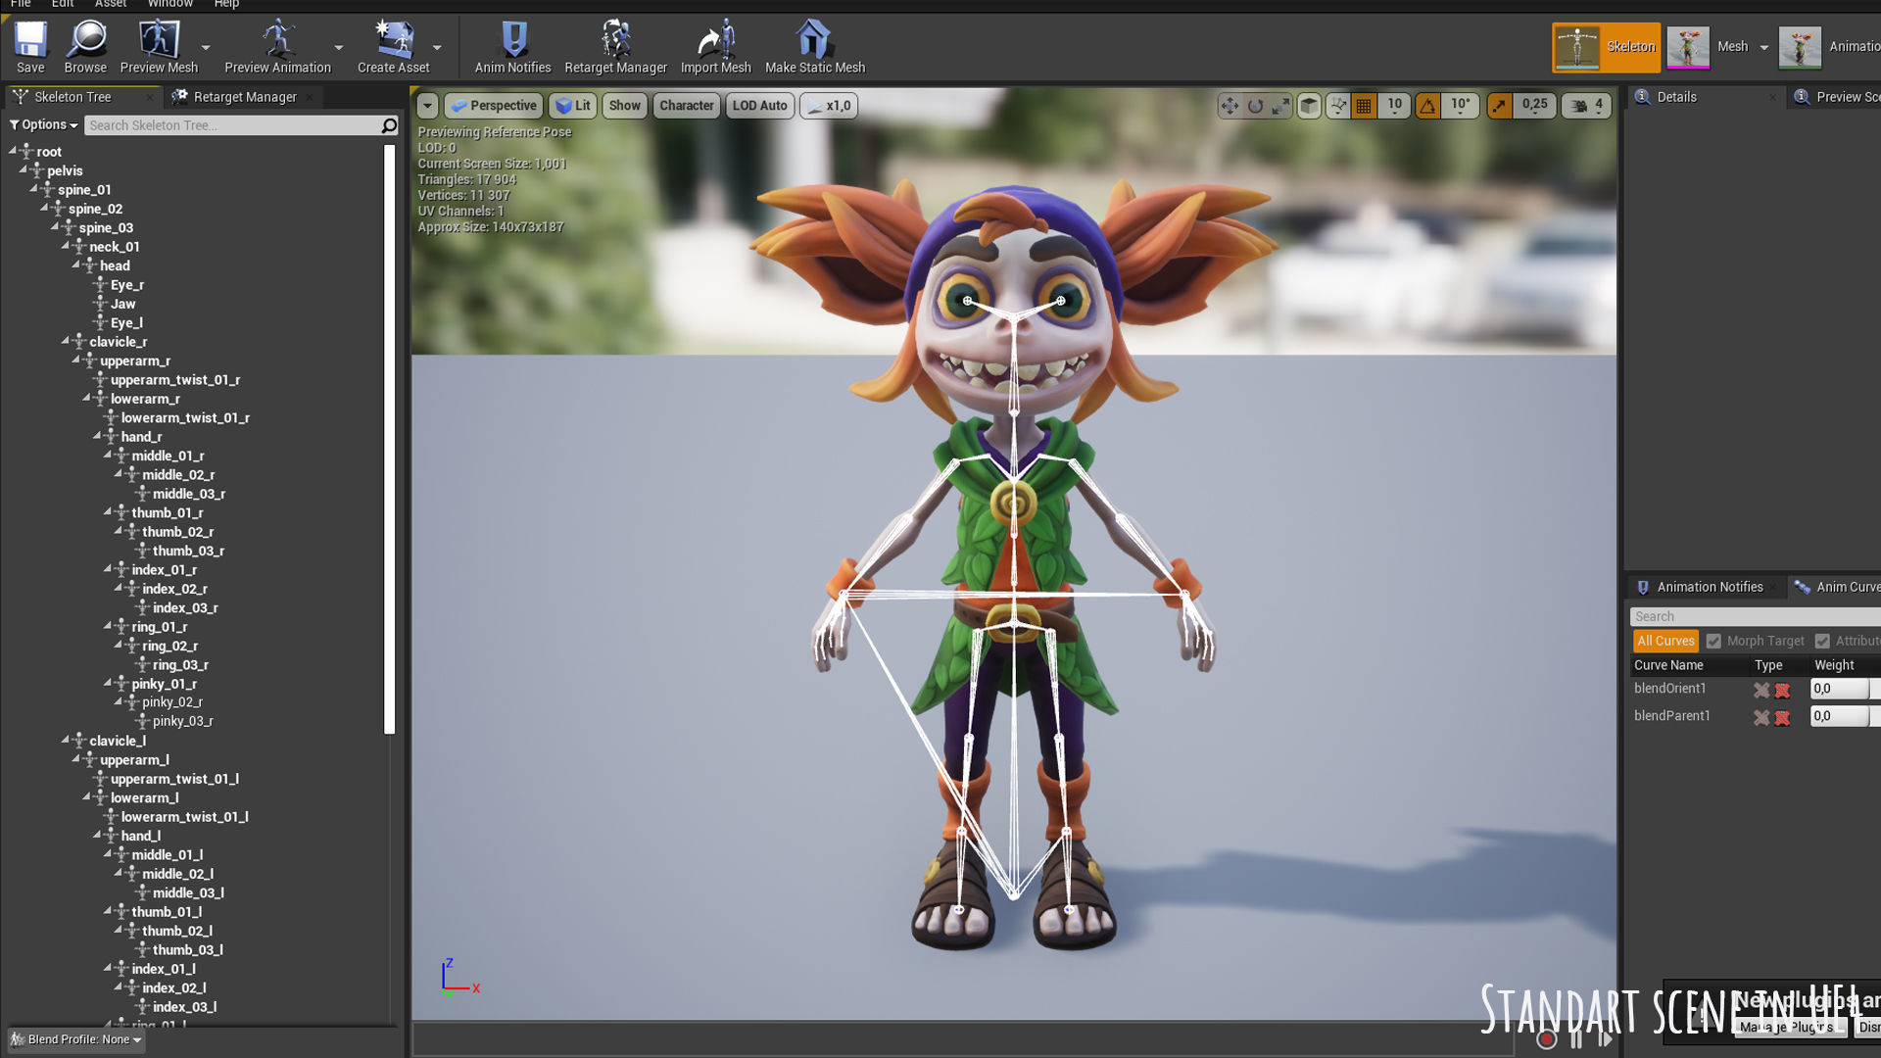Click the Anim Curves Search field
1881x1058 pixels.
click(x=1755, y=616)
